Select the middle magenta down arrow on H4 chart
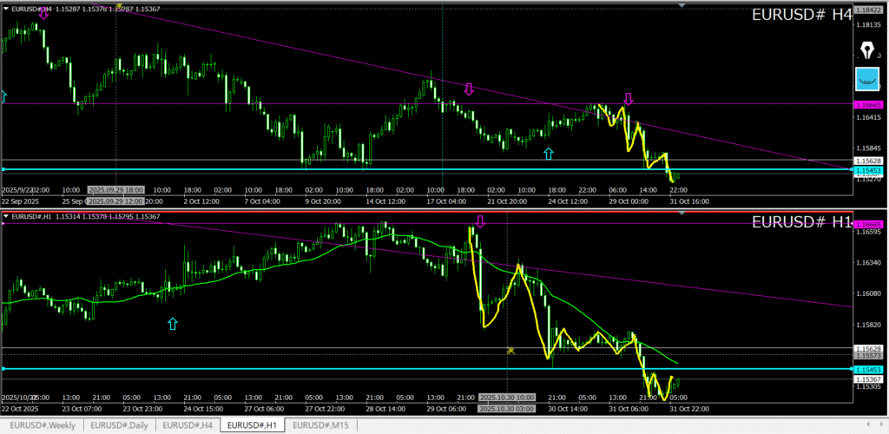This screenshot has width=889, height=434. 470,89
